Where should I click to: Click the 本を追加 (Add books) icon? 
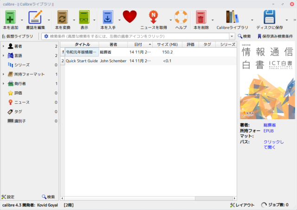(11, 17)
